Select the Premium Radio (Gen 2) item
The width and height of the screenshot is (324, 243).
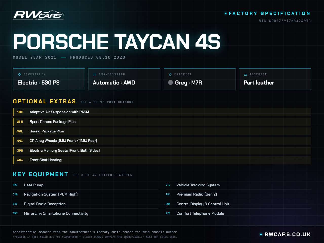click(238, 194)
